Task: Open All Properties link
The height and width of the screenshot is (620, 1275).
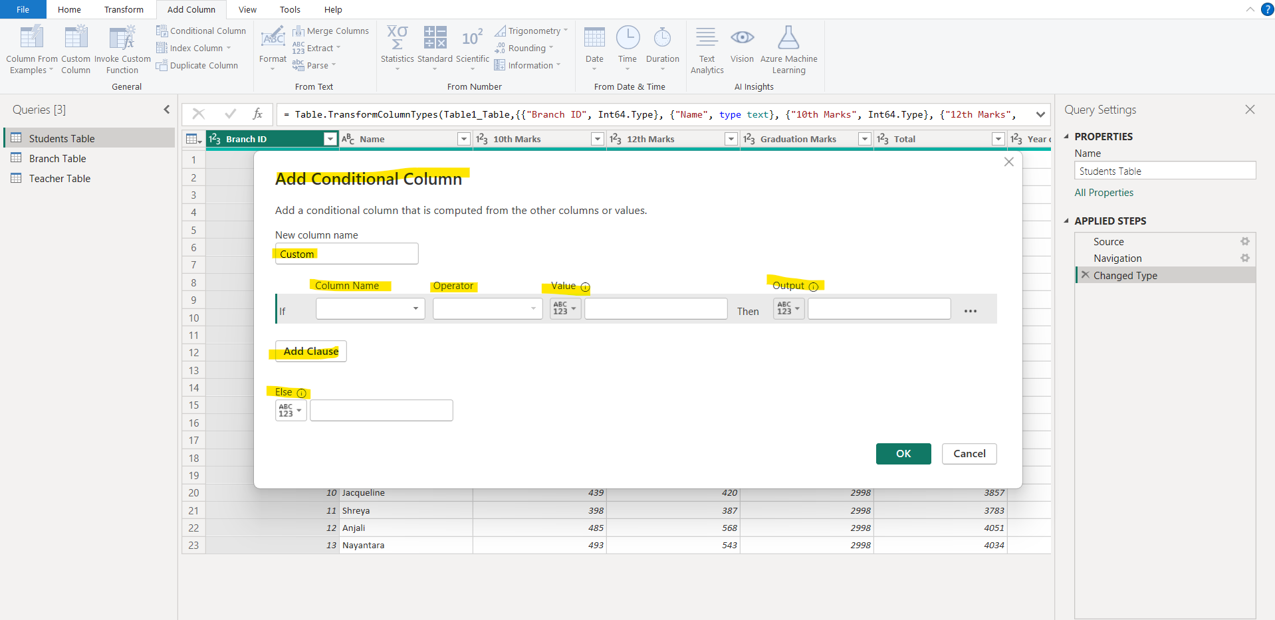Action: click(x=1103, y=192)
